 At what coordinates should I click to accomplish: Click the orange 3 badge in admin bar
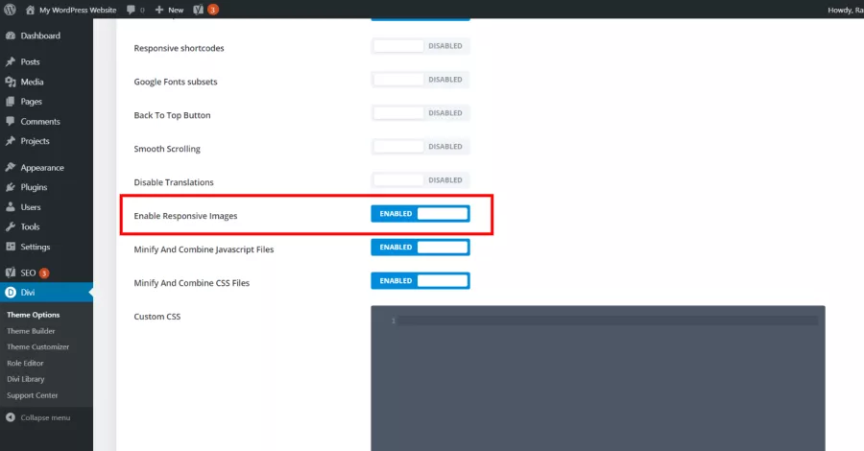213,10
